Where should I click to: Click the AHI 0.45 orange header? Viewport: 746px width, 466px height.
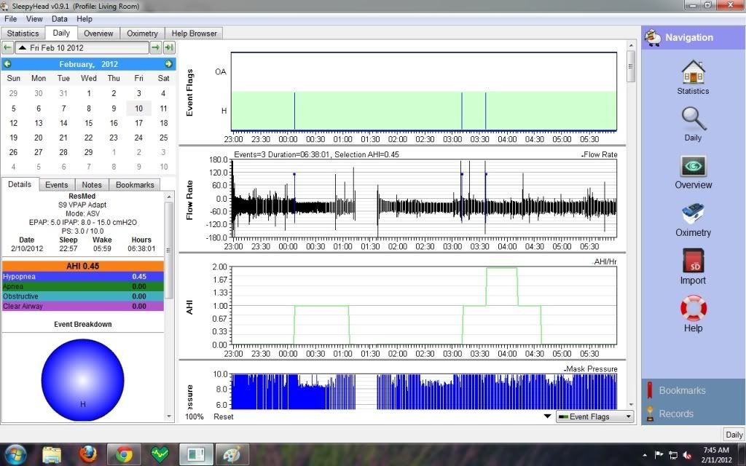click(83, 266)
